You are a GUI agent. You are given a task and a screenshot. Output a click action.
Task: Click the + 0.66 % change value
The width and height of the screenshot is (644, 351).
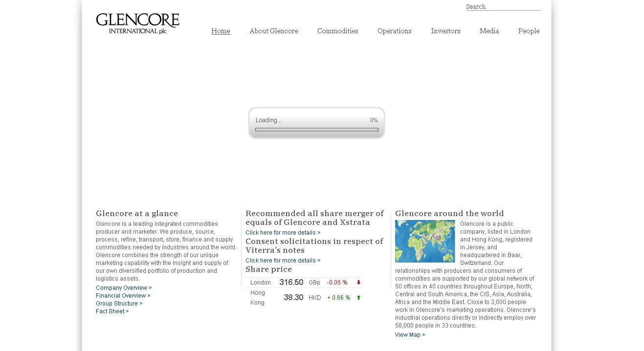[x=339, y=298]
